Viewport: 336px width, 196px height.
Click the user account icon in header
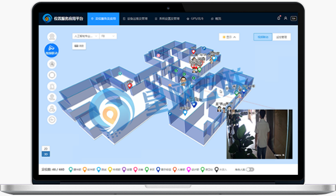tap(286, 18)
